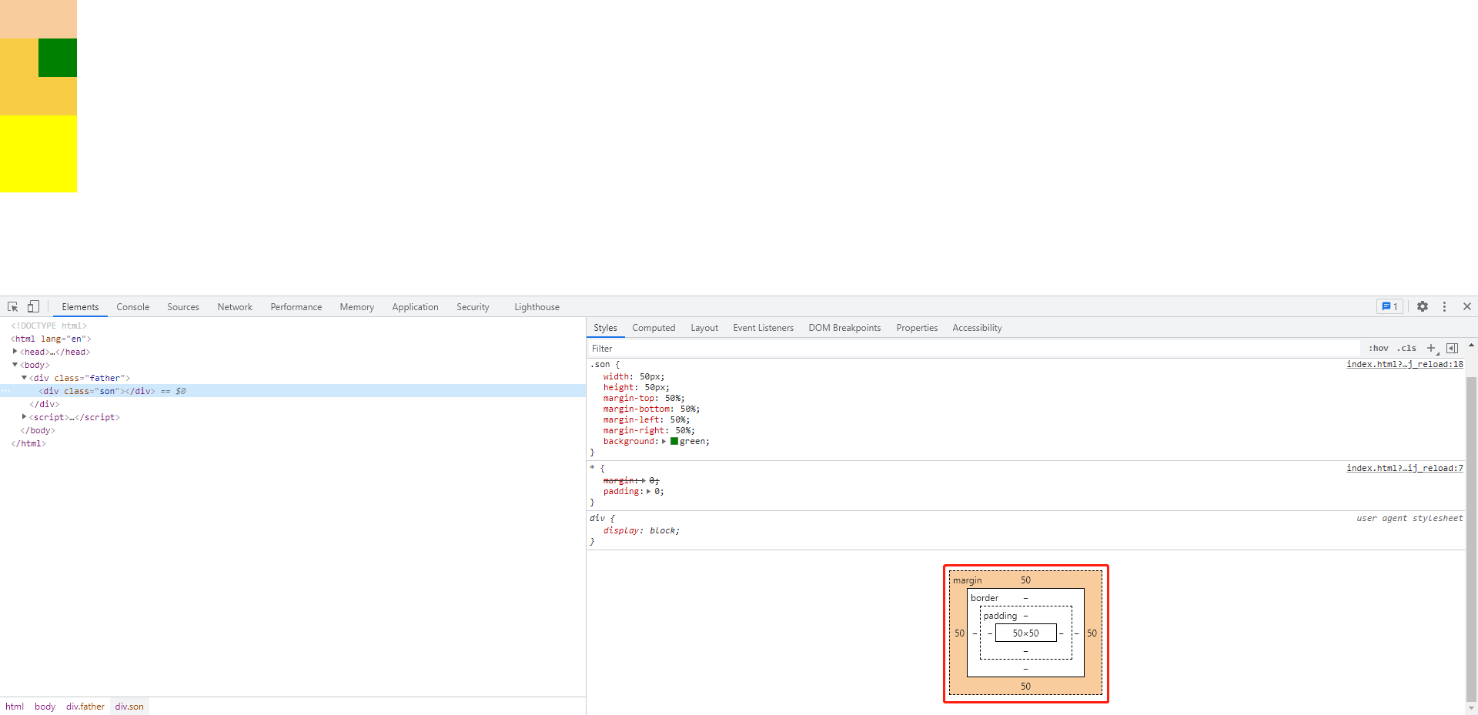Image resolution: width=1478 pixels, height=715 pixels.
Task: Select the Event Listeners sidebar tab
Action: [763, 327]
